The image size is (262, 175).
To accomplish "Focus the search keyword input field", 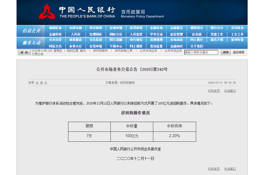I will coord(201,52).
